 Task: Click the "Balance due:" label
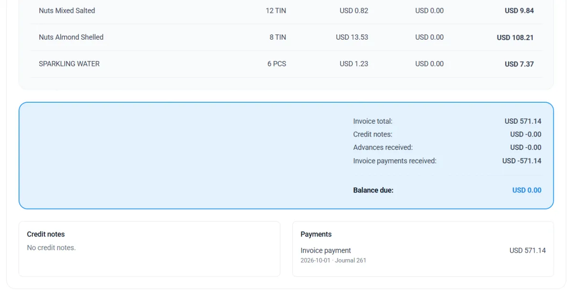(373, 190)
